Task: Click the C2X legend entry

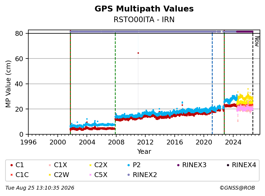Action: tap(98, 165)
